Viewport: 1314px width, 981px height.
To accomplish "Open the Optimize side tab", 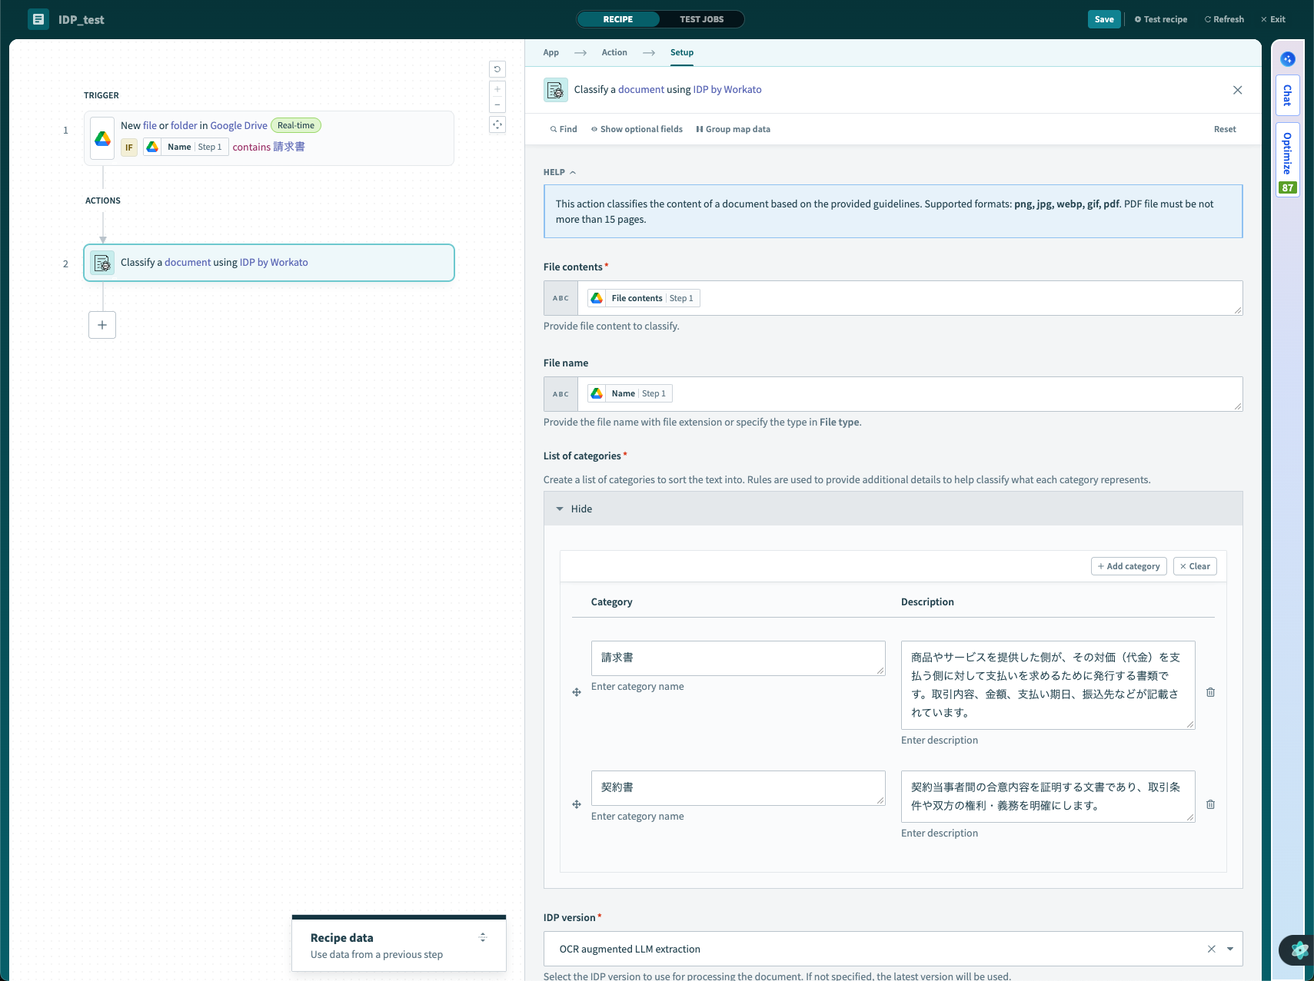I will click(x=1288, y=160).
